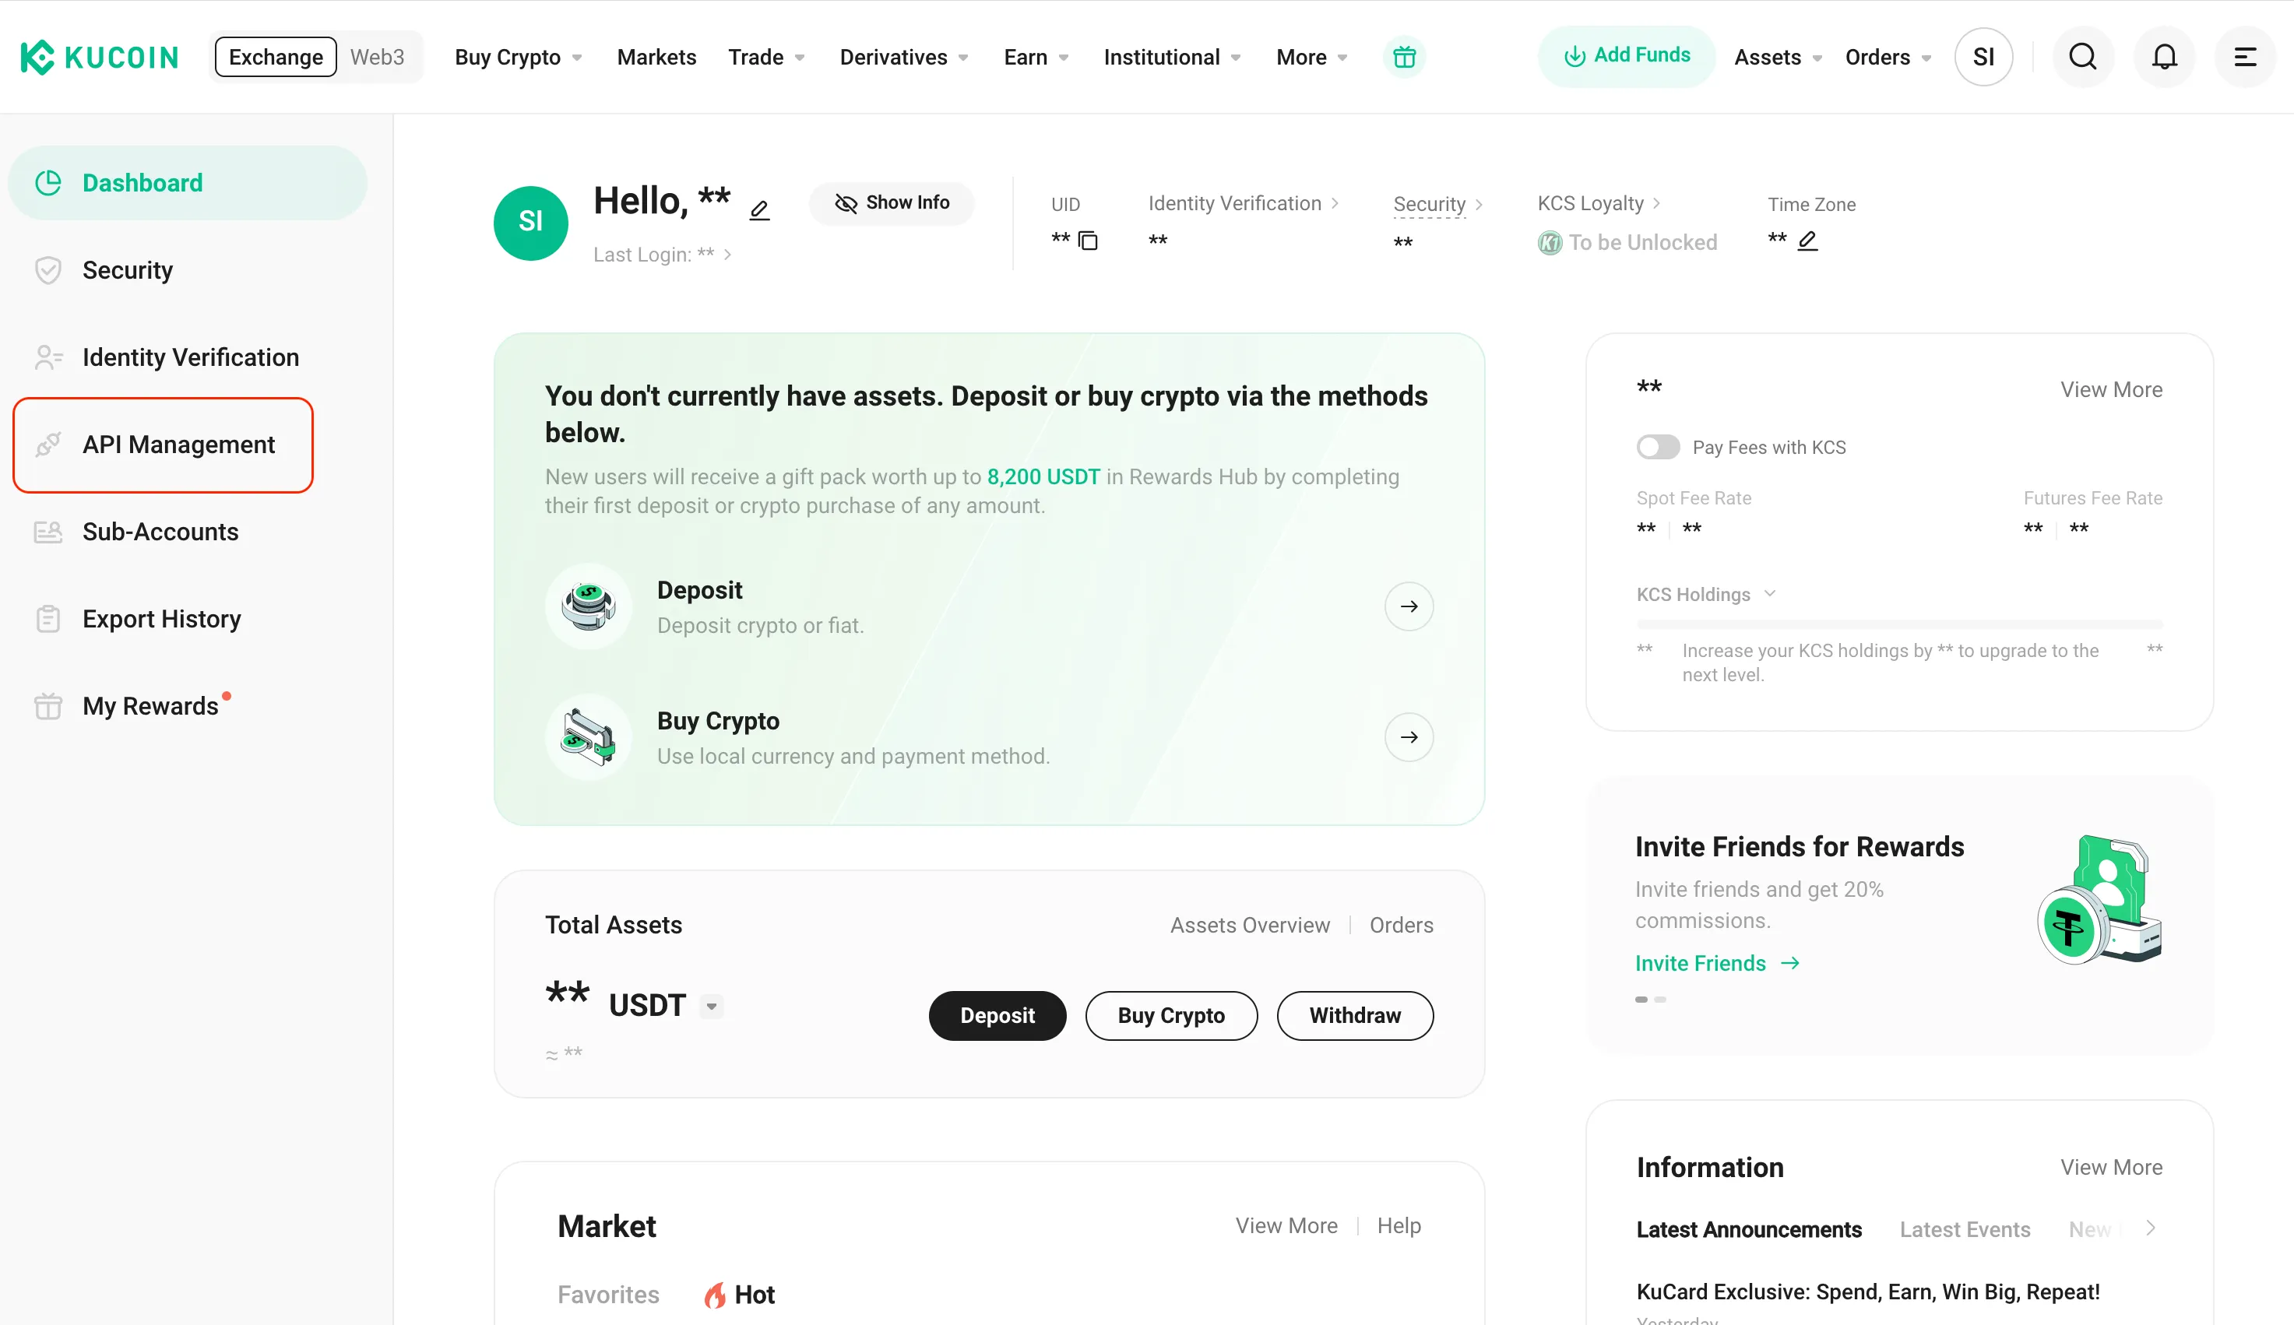The width and height of the screenshot is (2294, 1325).
Task: Switch to Exchange mode
Action: pyautogui.click(x=276, y=58)
